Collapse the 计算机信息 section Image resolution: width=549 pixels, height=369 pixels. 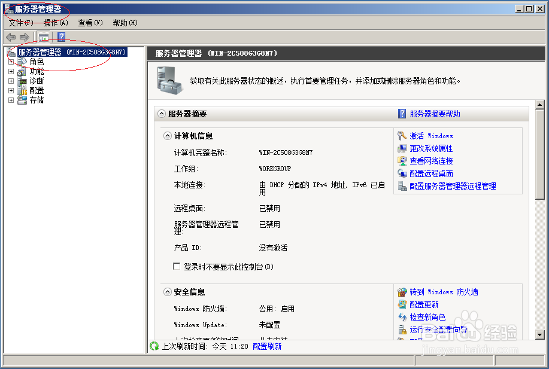point(167,136)
